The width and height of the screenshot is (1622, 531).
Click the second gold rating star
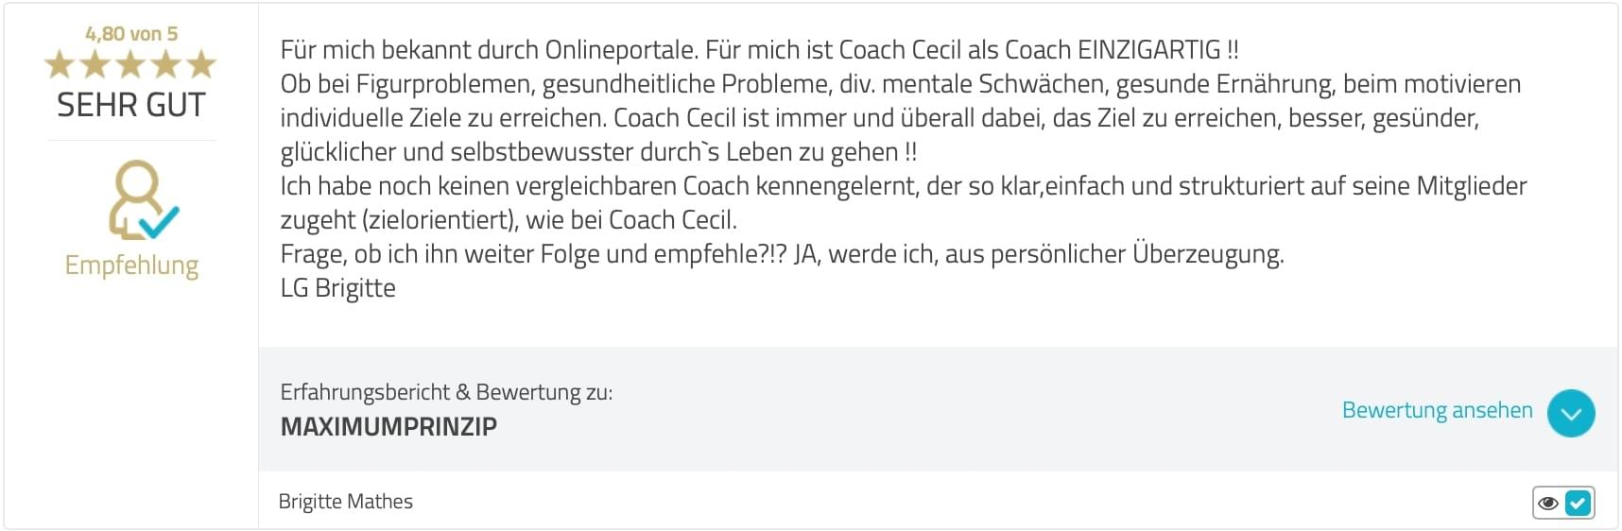(x=95, y=64)
